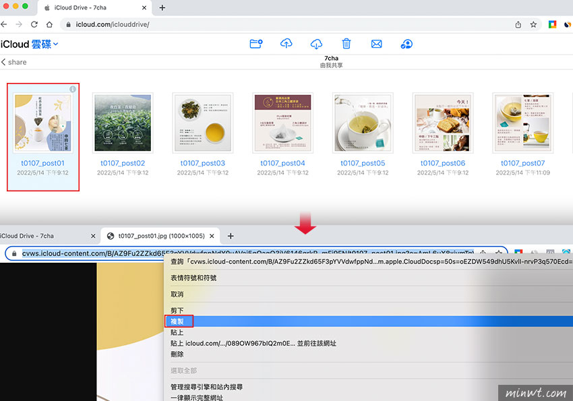Click the t0107_post02 file name
This screenshot has height=401, width=573.
tap(123, 163)
